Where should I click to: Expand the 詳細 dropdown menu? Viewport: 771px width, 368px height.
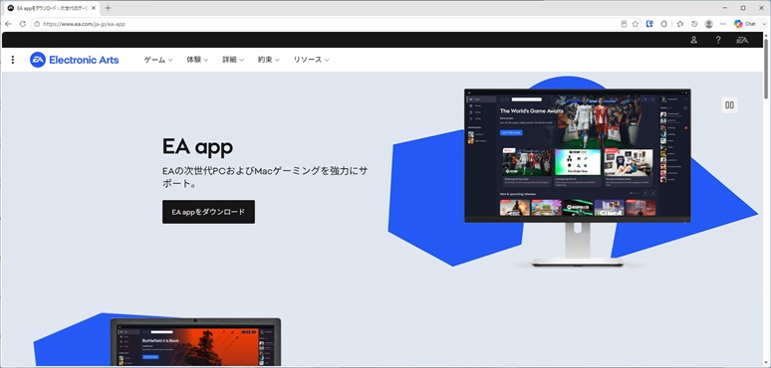pos(233,60)
